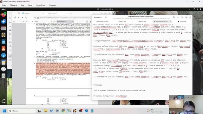The height and width of the screenshot is (114, 203).
Task: Switch to presentation.md tab
Action: (x=102, y=22)
